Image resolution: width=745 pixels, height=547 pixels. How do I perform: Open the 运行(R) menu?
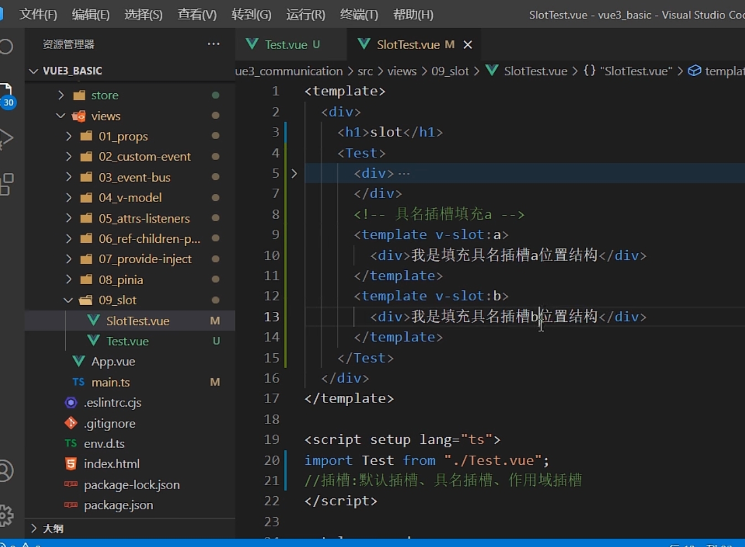point(306,14)
